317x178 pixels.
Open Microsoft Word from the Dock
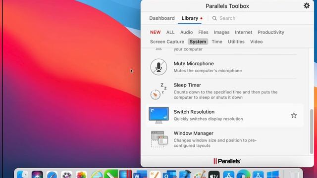(x=140, y=175)
